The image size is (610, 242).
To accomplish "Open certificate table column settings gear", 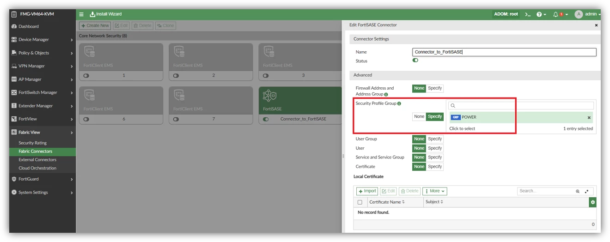I will tap(593, 202).
